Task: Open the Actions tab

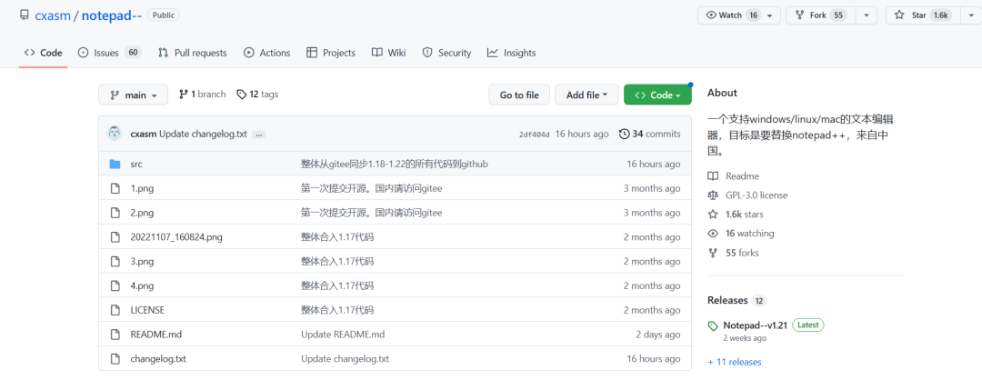Action: pyautogui.click(x=266, y=53)
